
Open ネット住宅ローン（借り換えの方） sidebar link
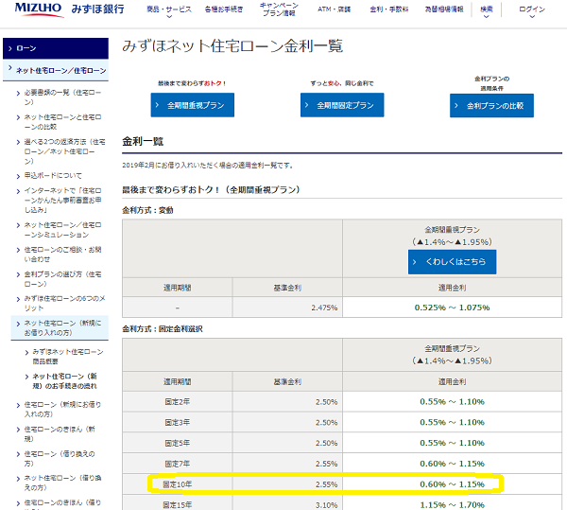62,483
